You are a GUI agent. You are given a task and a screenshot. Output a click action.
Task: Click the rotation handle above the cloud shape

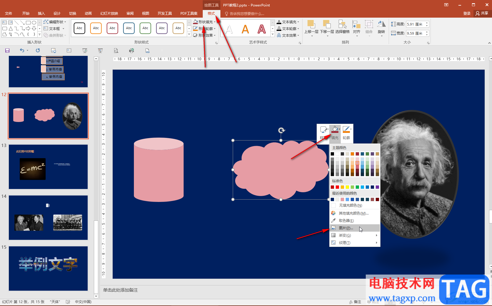(282, 131)
